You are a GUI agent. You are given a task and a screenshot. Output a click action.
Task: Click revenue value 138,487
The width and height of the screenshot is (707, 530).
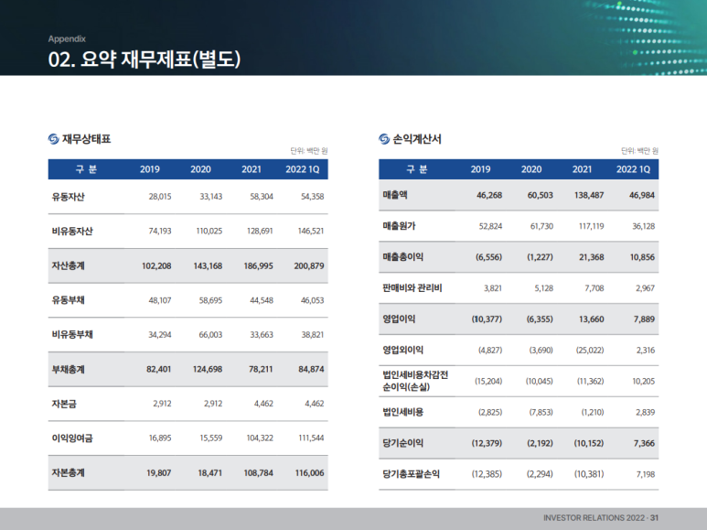click(589, 195)
